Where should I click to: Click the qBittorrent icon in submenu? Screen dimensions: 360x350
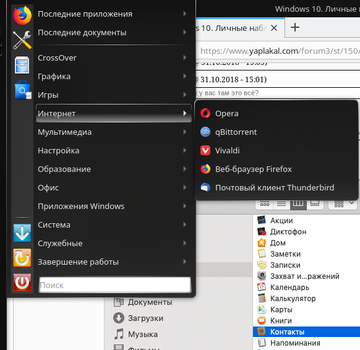[205, 132]
